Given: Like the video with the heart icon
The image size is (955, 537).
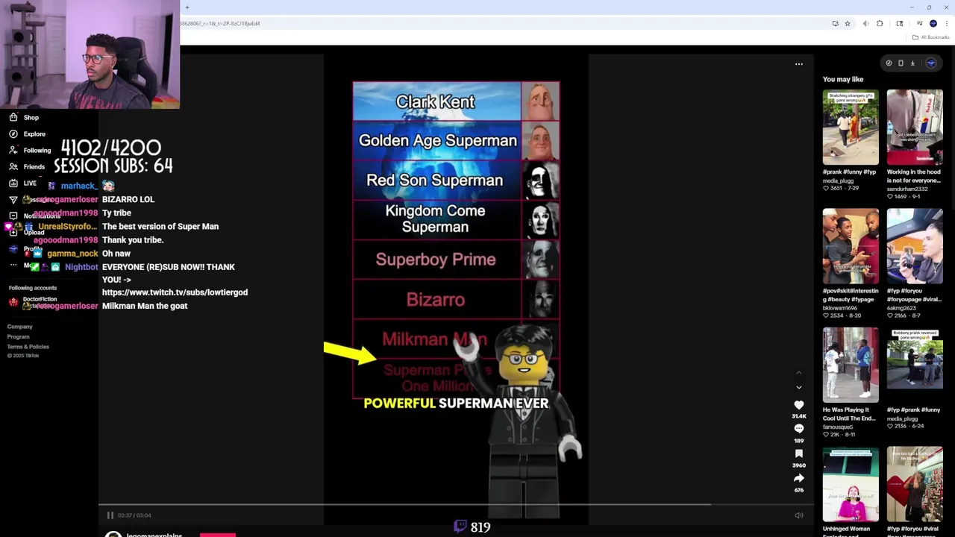Looking at the screenshot, I should point(799,405).
